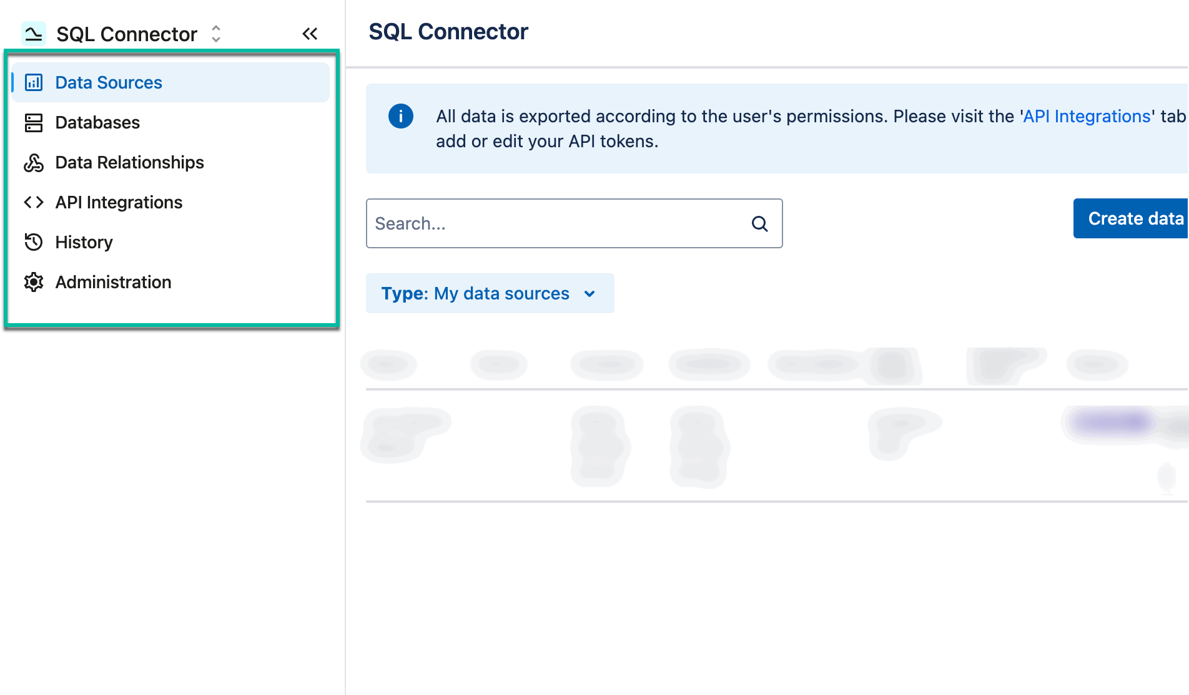The image size is (1189, 695).
Task: Select the Data Sources icon in sidebar
Action: pyautogui.click(x=34, y=82)
